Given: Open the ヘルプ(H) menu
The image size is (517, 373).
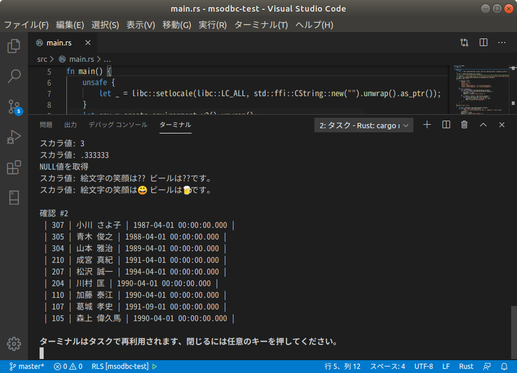Looking at the screenshot, I should 314,25.
